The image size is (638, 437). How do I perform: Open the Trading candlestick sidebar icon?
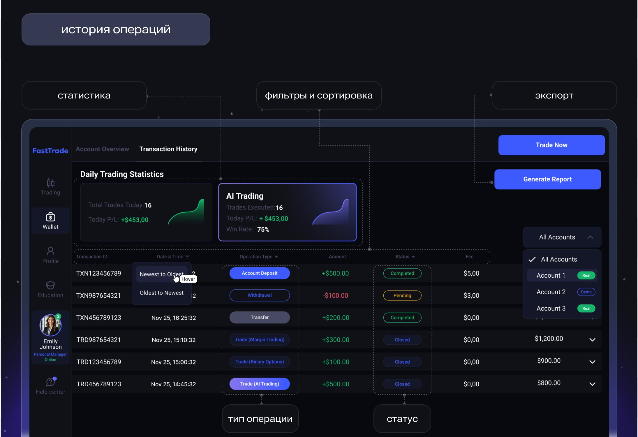coord(50,183)
